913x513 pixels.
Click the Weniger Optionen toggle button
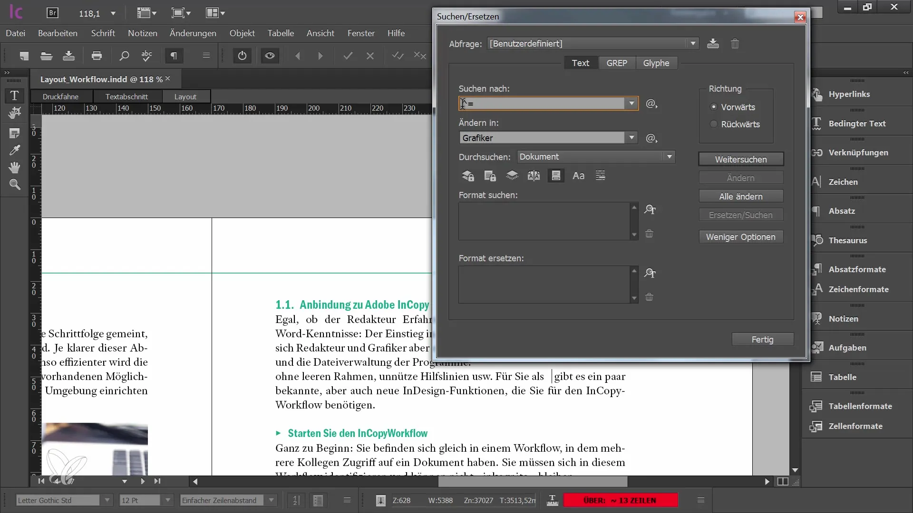[740, 237]
